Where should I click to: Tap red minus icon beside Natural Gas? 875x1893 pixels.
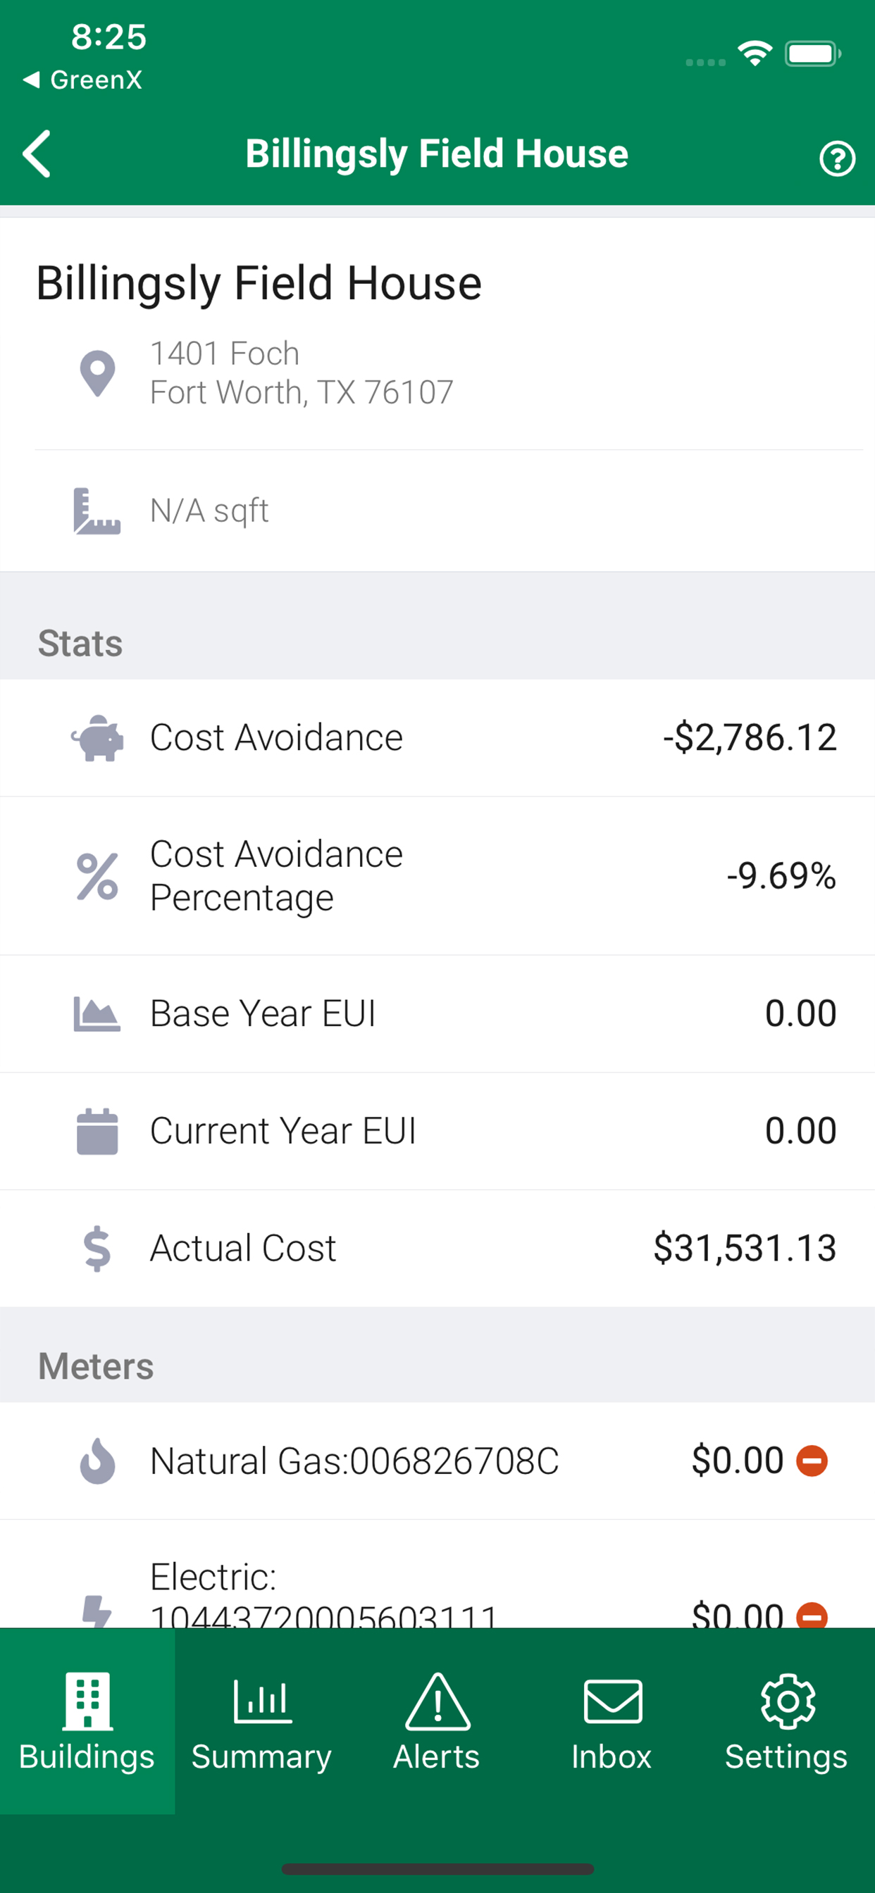tap(812, 1460)
